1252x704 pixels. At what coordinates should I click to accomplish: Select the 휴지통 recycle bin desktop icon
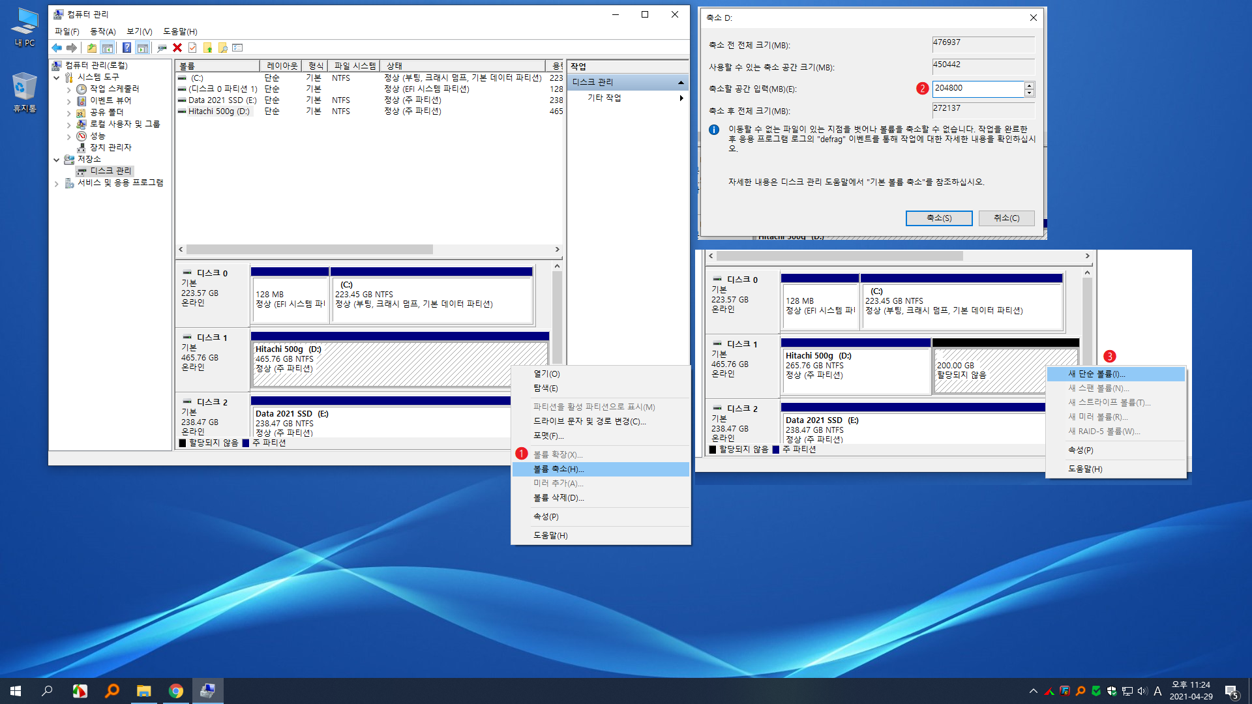(x=25, y=92)
